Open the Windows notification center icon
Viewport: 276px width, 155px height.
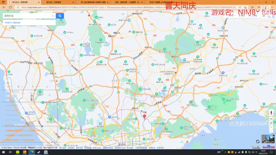[272, 152]
